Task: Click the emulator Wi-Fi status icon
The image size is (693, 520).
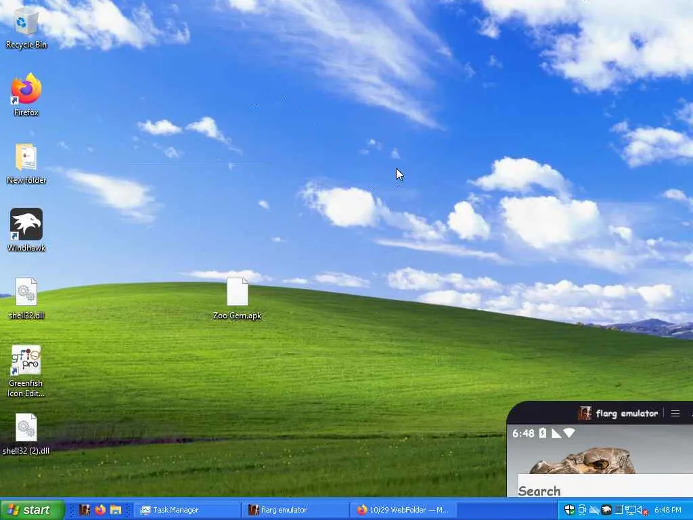Action: 569,433
